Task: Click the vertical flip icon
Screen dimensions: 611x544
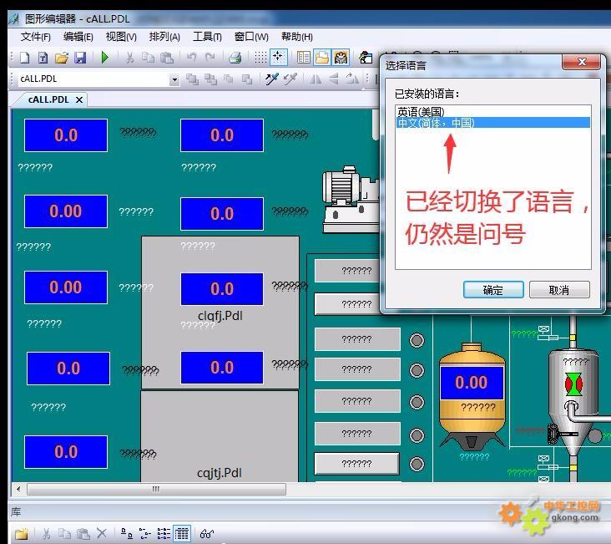Action: pos(334,79)
